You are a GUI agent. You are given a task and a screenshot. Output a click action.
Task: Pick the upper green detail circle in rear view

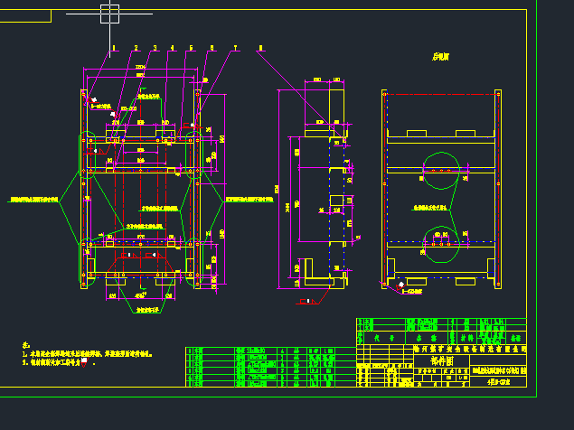click(441, 171)
